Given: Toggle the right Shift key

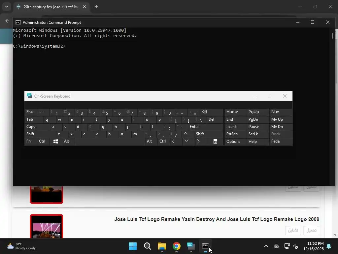Looking at the screenshot, I should (208, 134).
